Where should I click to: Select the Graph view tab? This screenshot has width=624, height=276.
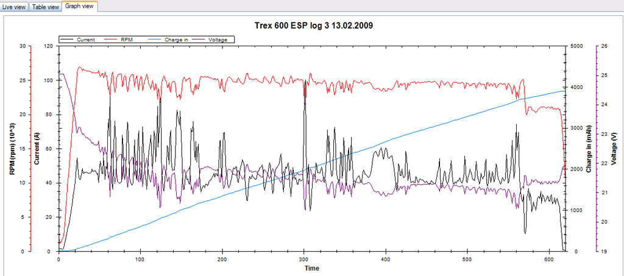80,6
